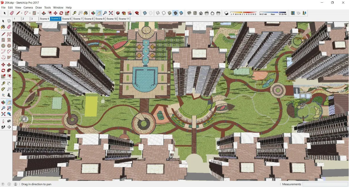Switch to Iso standard view
This screenshot has width=349, height=187.
coord(189,13)
